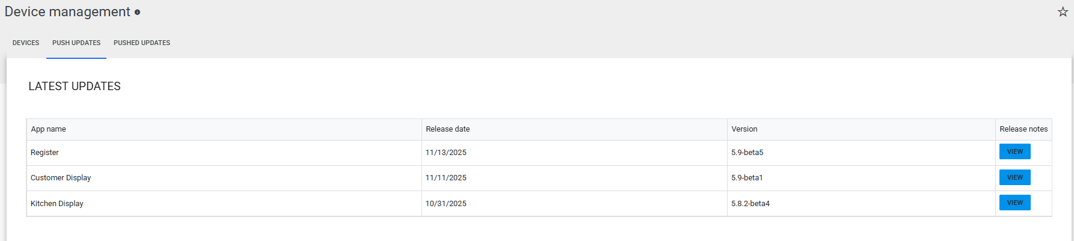The image size is (1074, 241).
Task: Click the App name column header
Action: click(49, 129)
